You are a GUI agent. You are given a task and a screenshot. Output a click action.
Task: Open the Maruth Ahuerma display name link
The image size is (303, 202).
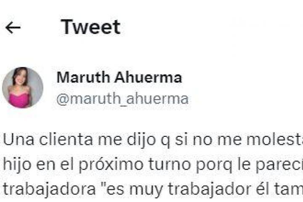tap(119, 77)
